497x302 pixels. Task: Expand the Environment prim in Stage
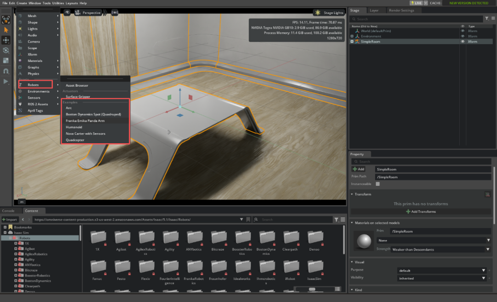(x=352, y=36)
